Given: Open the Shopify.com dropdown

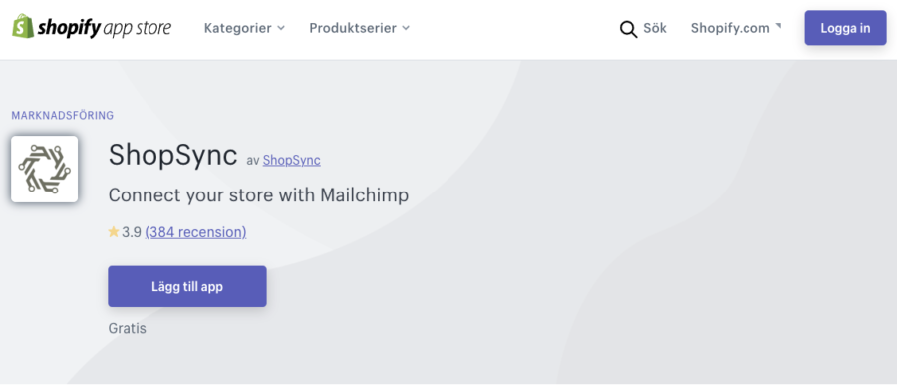Looking at the screenshot, I should tap(736, 28).
